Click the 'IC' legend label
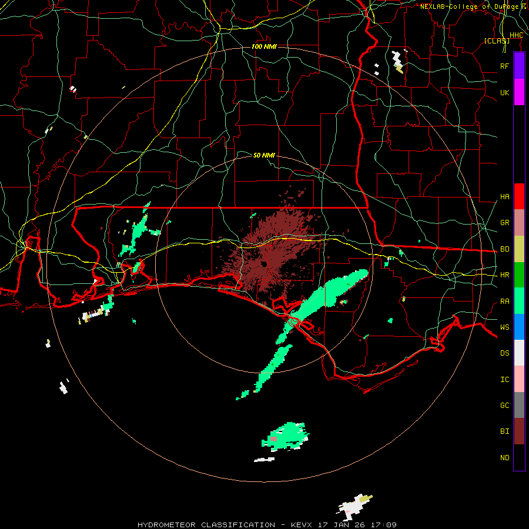Viewport: 529px width, 529px height. pyautogui.click(x=504, y=380)
